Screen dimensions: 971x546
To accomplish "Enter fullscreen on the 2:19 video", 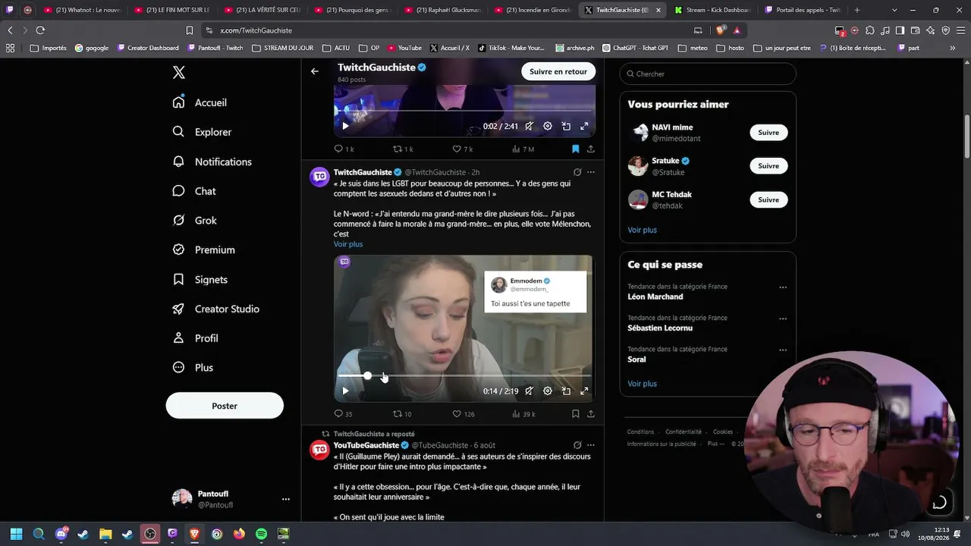I will click(x=584, y=391).
